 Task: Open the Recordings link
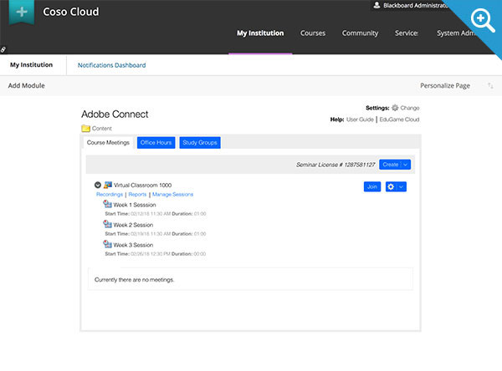pos(110,195)
